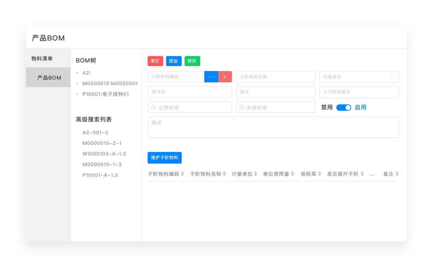Select search result M0000010-2-1

pos(102,143)
